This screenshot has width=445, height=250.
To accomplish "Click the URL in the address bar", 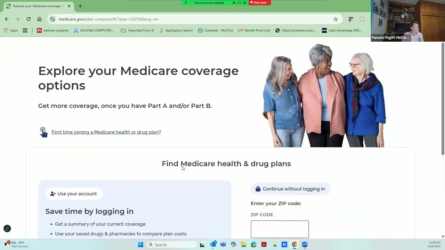I will click(x=108, y=19).
